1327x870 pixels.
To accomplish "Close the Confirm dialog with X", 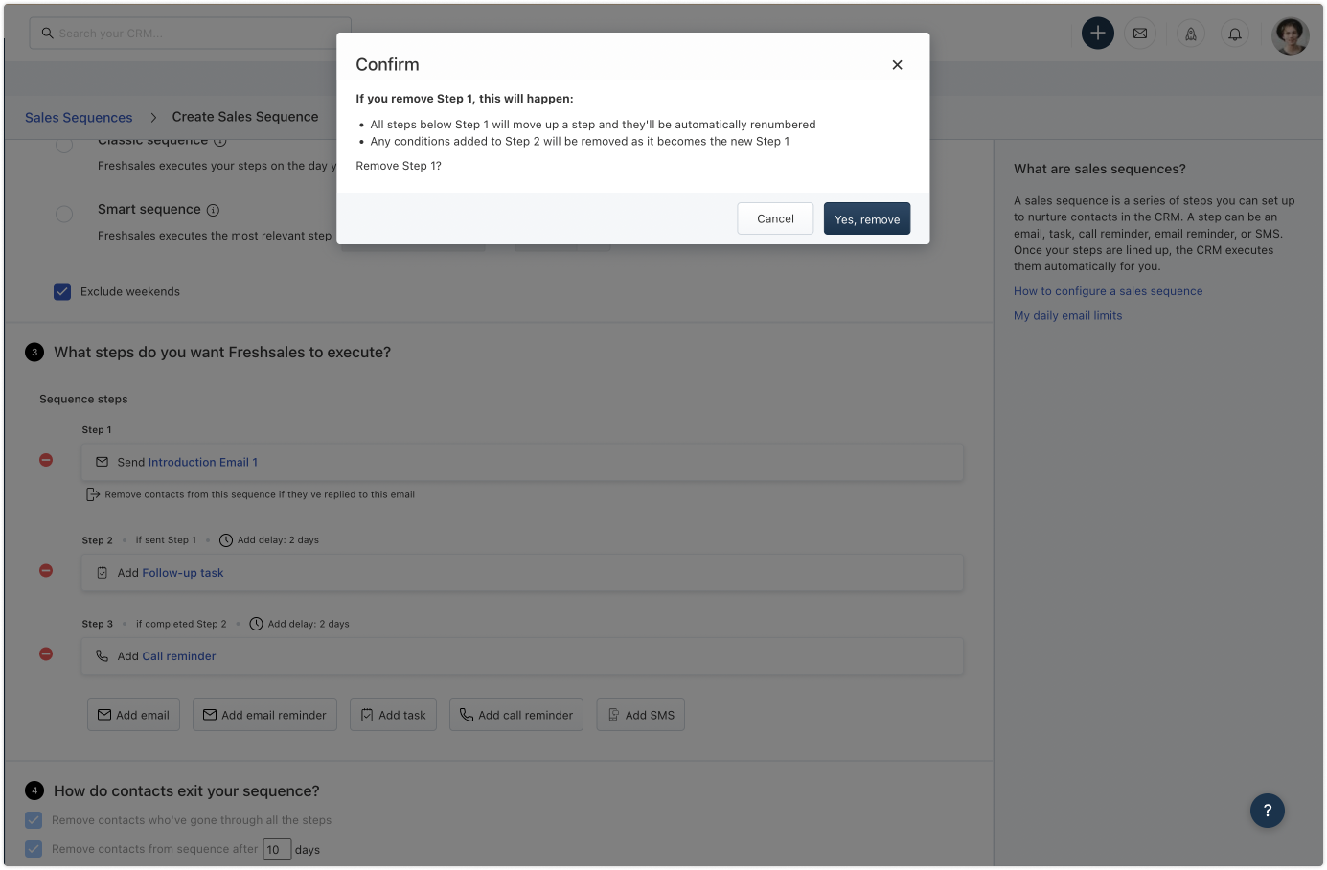I will (897, 65).
